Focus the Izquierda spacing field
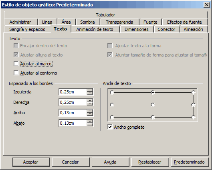 click(x=73, y=92)
